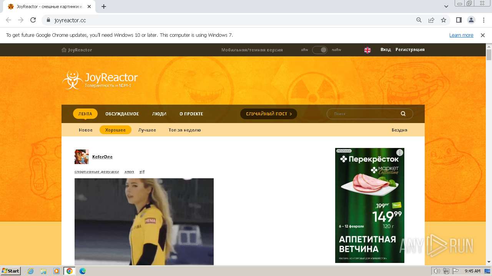Open the Windows Start menu
This screenshot has height=276, width=492.
pyautogui.click(x=11, y=271)
